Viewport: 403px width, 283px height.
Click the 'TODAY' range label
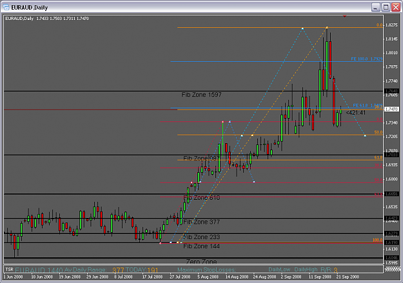pos(135,270)
